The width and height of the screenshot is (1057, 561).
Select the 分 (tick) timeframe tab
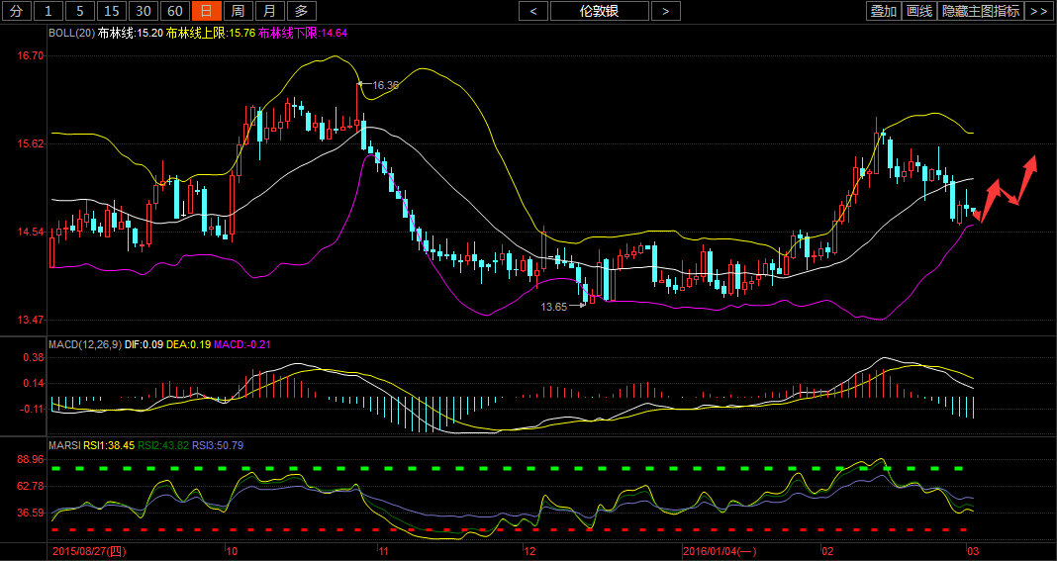pyautogui.click(x=16, y=11)
